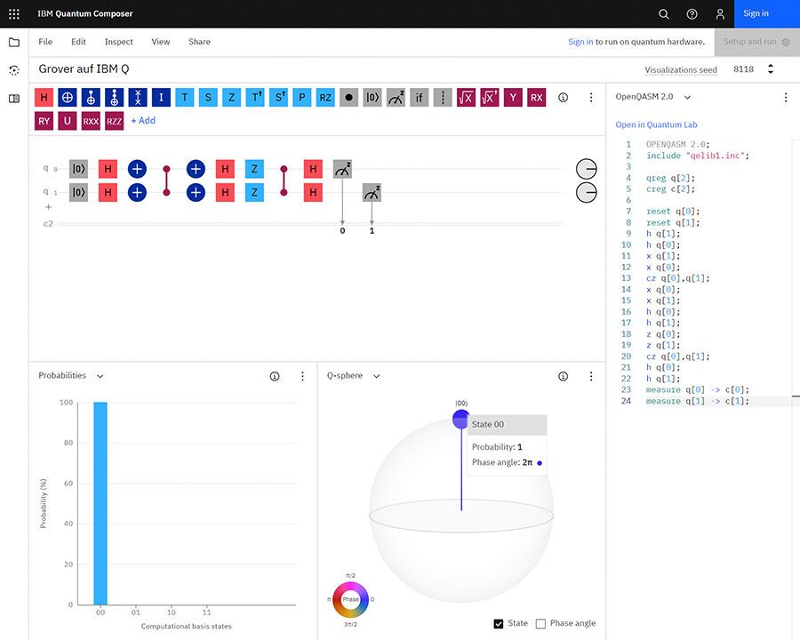Open the Q-sphere visualization dropdown
The image size is (800, 640).
377,376
